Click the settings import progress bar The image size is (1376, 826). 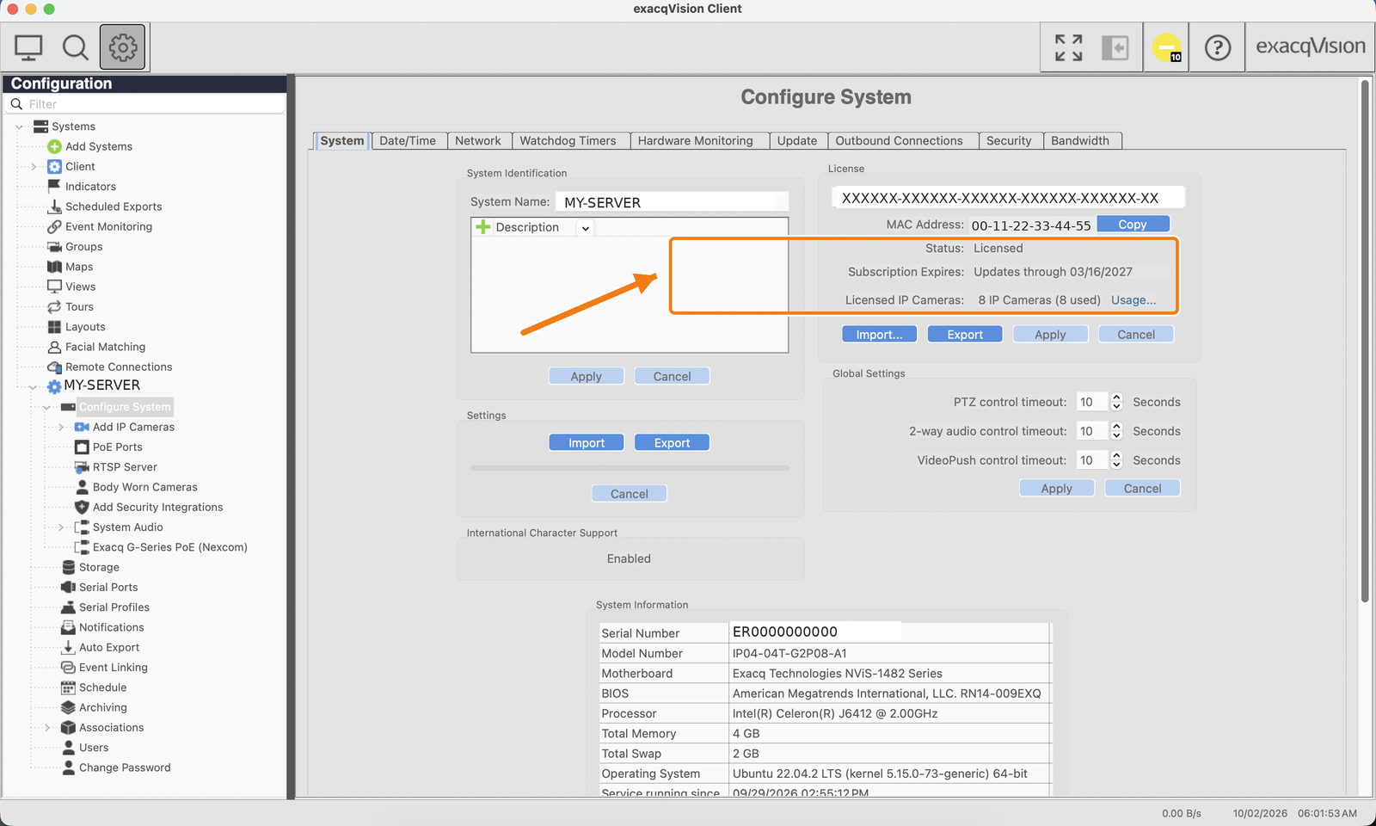point(630,468)
